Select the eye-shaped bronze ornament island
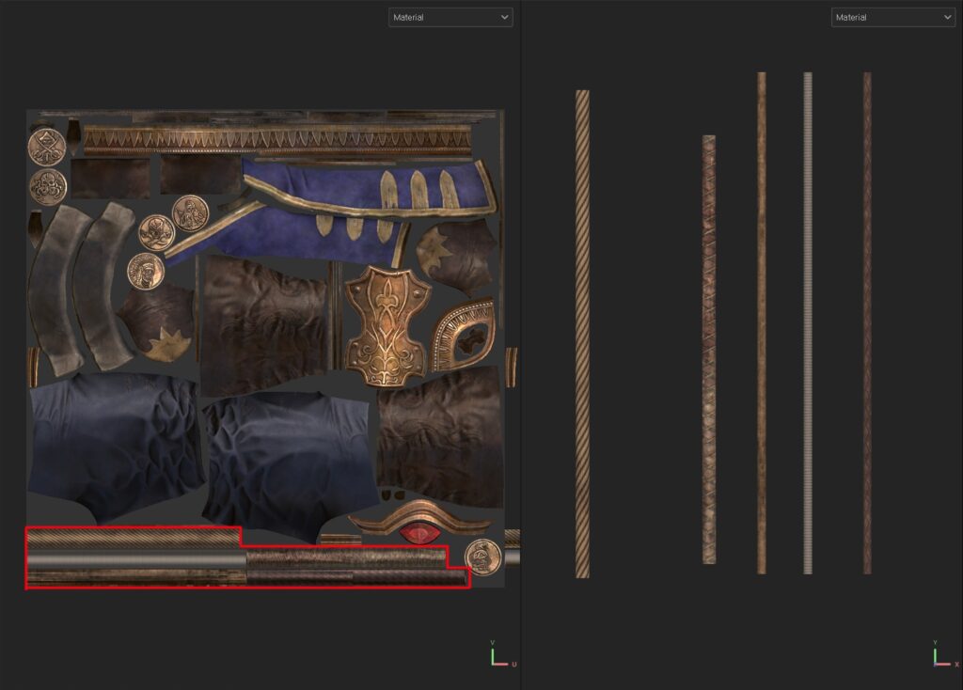This screenshot has height=690, width=963. 464,336
